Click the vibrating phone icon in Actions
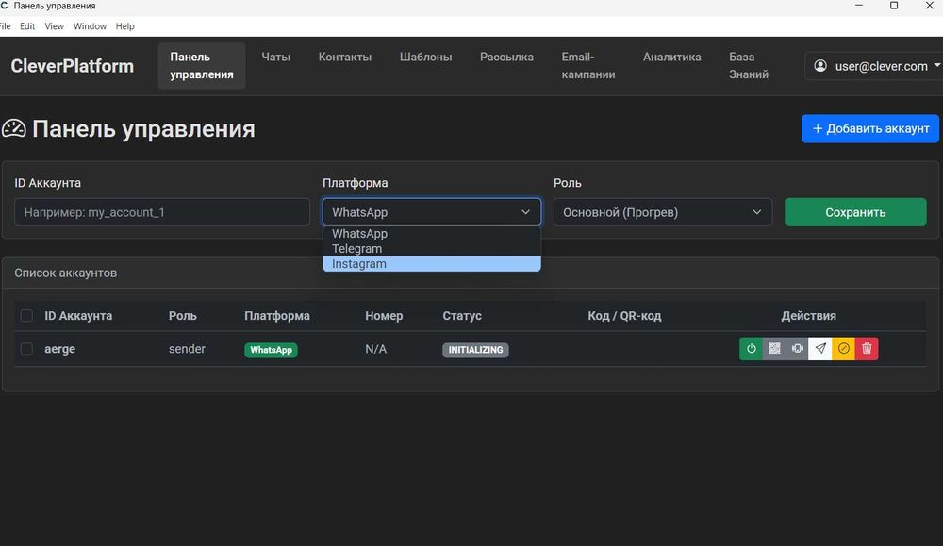The width and height of the screenshot is (943, 546). pyautogui.click(x=798, y=349)
